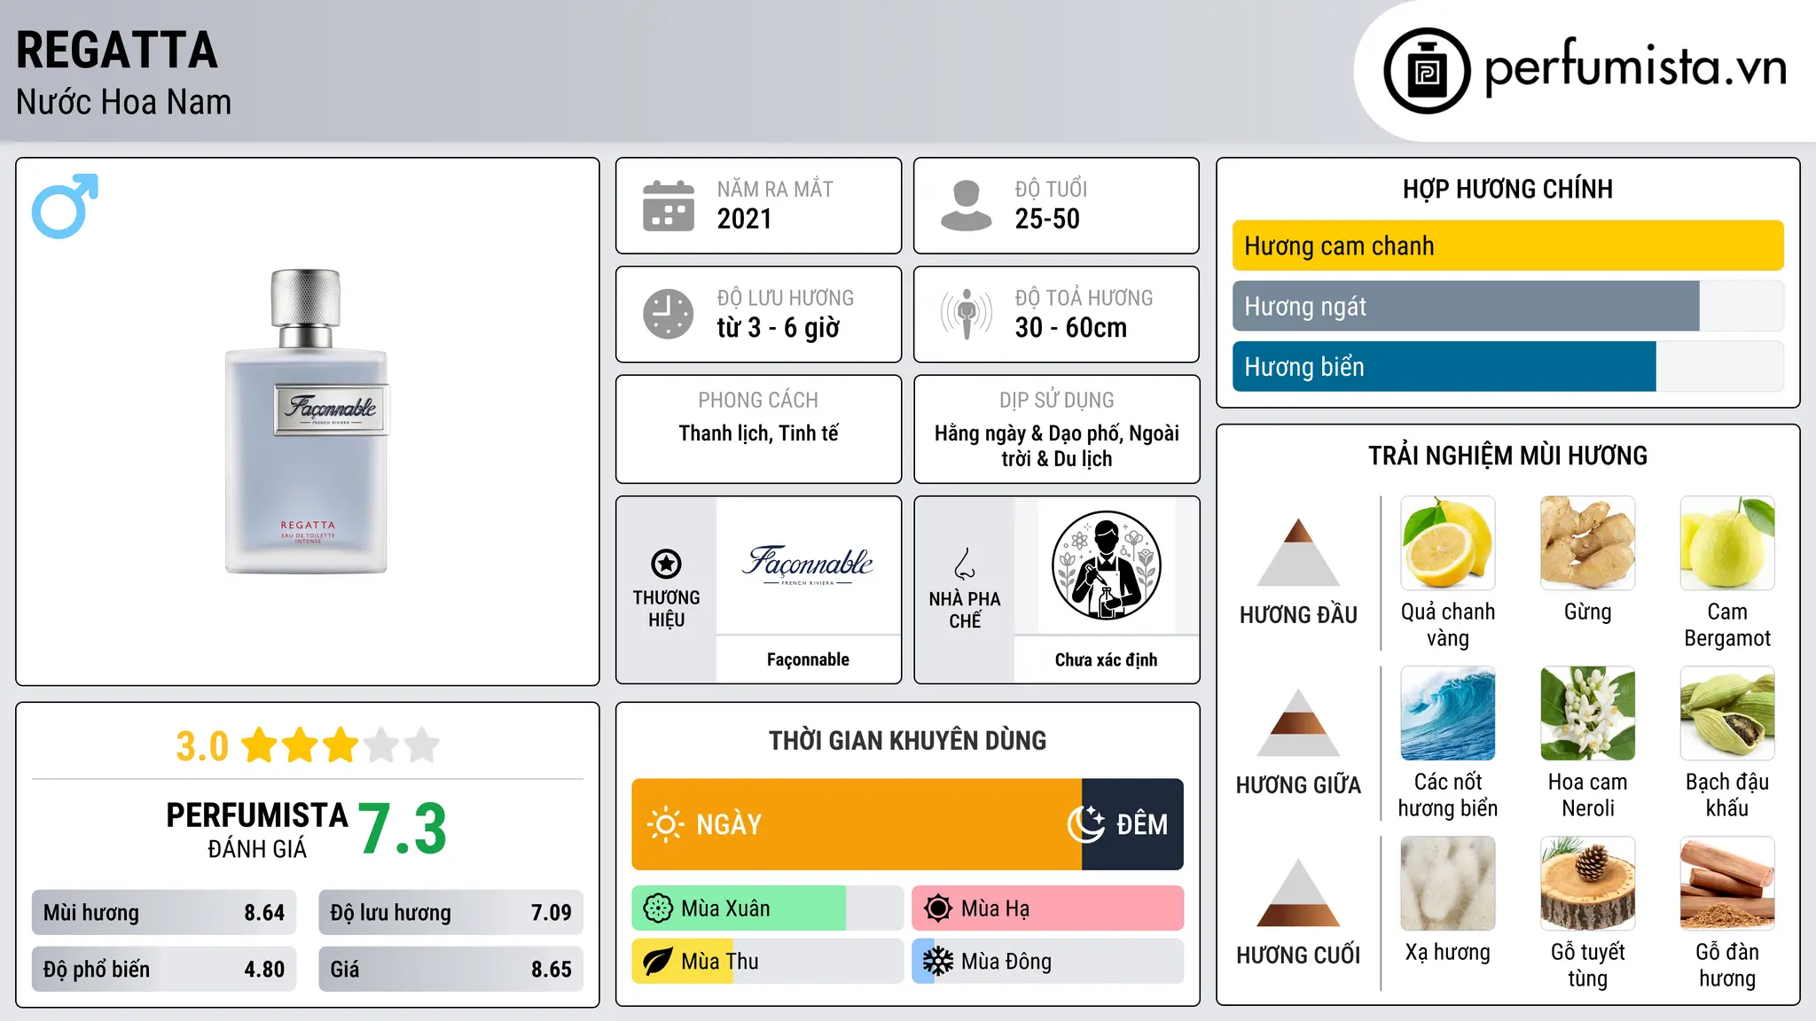
Task: Click the middle notes pyramid icon
Action: pyautogui.click(x=1298, y=722)
